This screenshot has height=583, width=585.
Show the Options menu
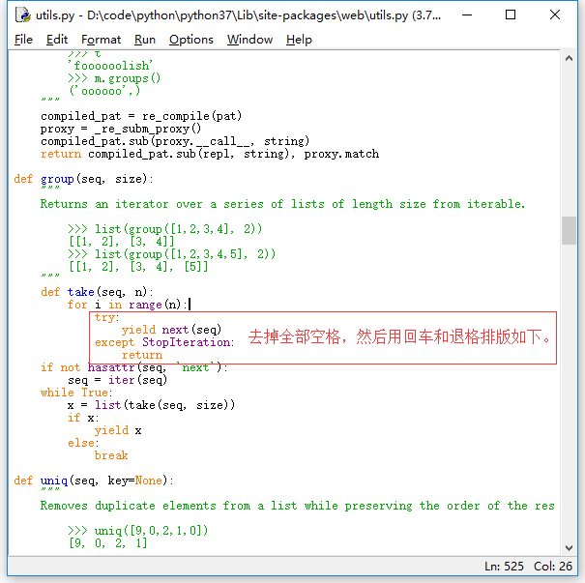point(191,40)
